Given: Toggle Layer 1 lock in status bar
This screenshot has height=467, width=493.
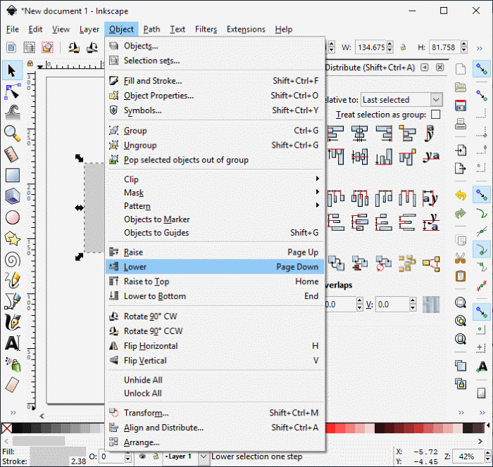Looking at the screenshot, I should coord(156,456).
